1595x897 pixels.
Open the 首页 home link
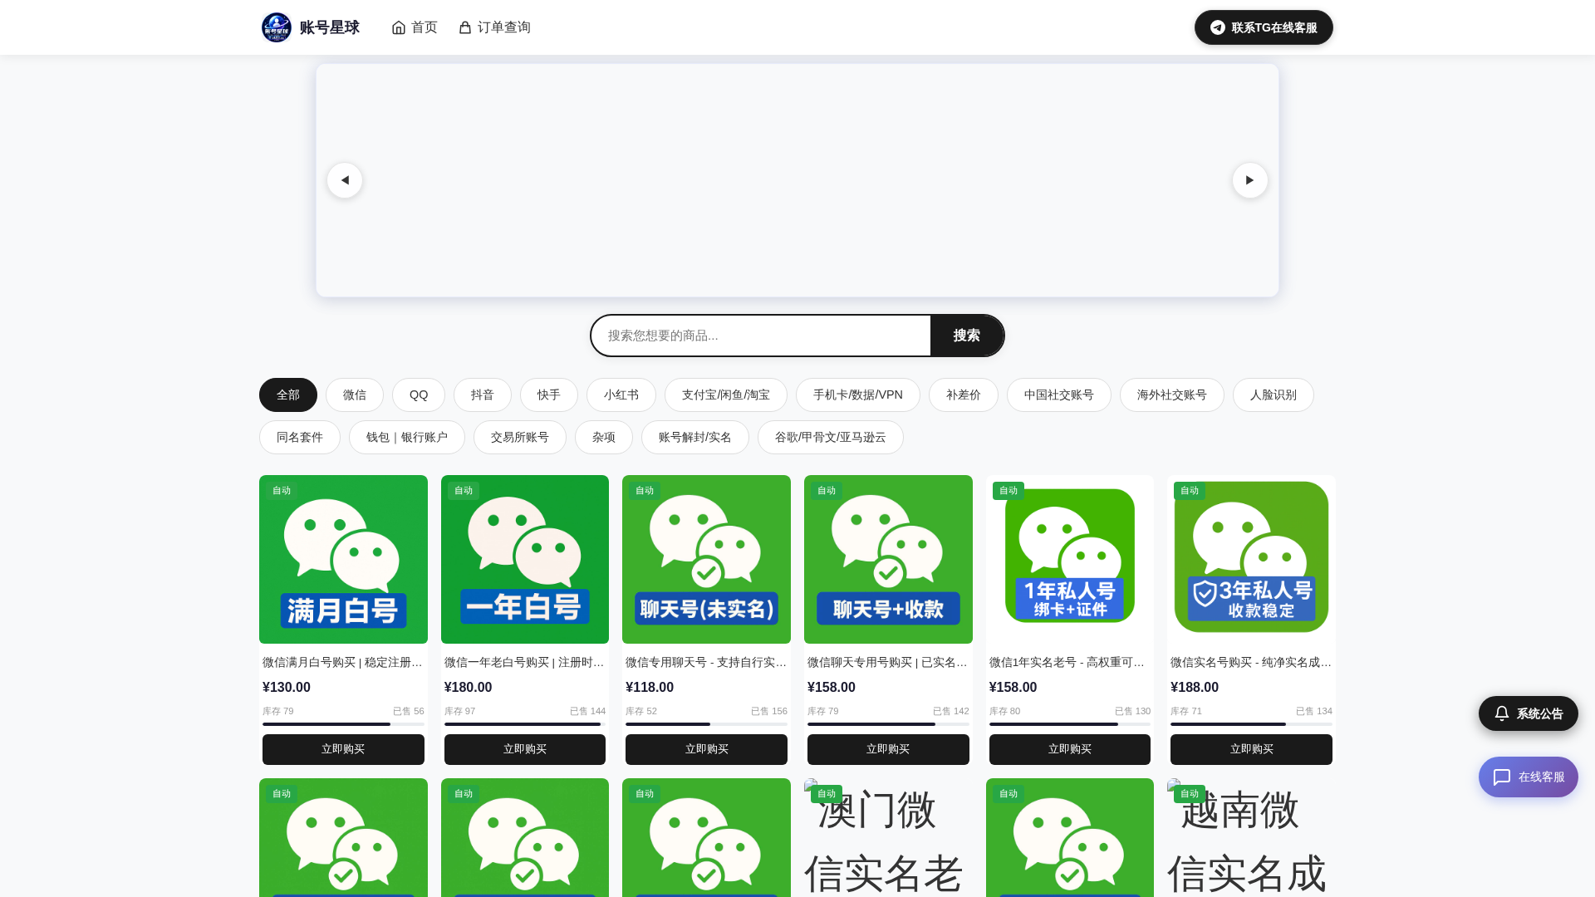coord(415,27)
